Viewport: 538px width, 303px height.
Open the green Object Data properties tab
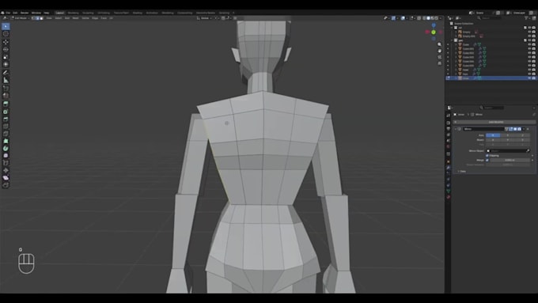click(x=448, y=191)
